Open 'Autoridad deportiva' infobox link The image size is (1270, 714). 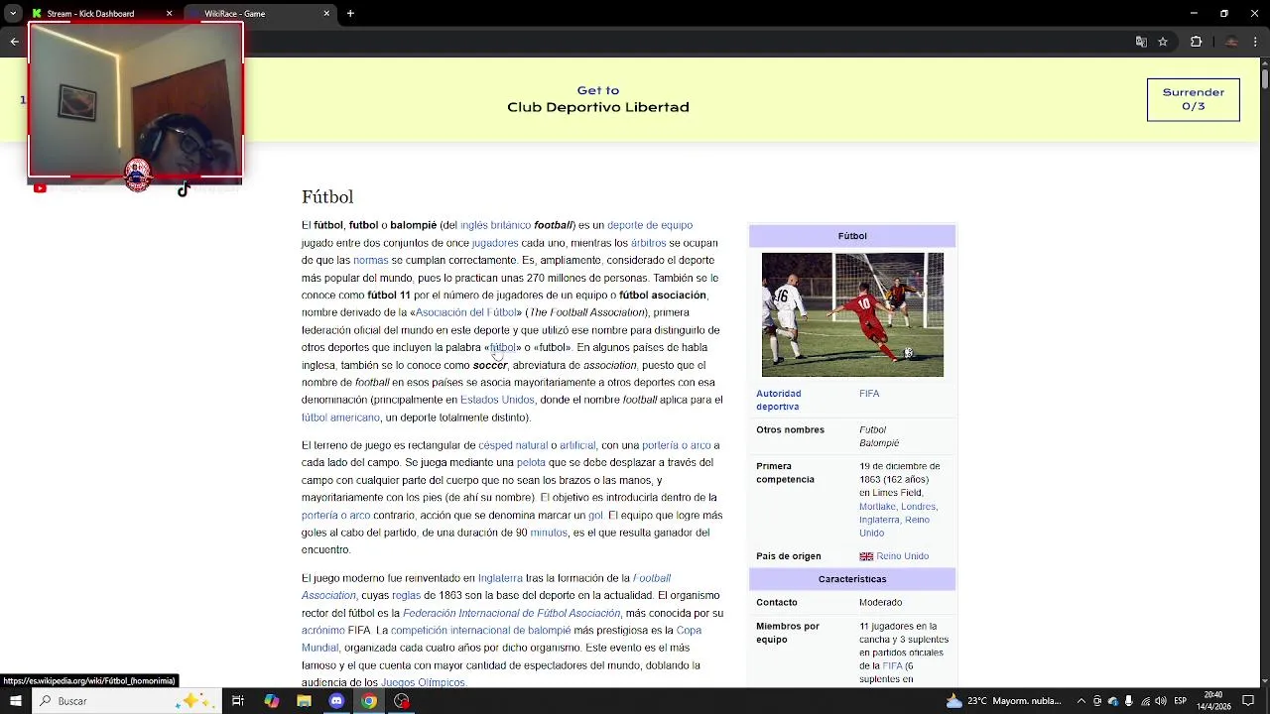[779, 400]
